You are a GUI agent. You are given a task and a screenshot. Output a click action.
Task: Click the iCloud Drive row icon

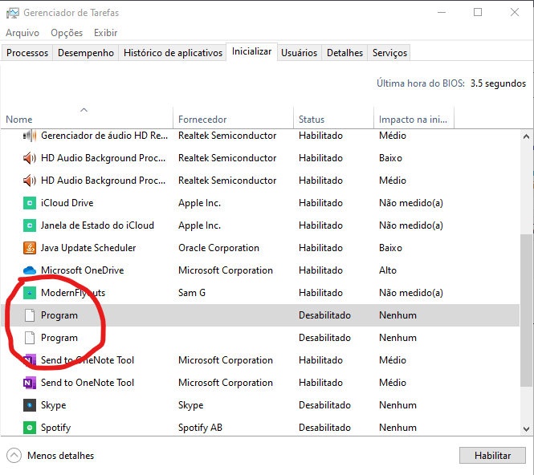click(30, 203)
